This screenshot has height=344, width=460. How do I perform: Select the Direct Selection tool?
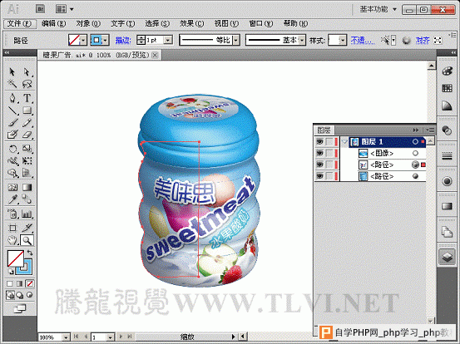(x=27, y=71)
